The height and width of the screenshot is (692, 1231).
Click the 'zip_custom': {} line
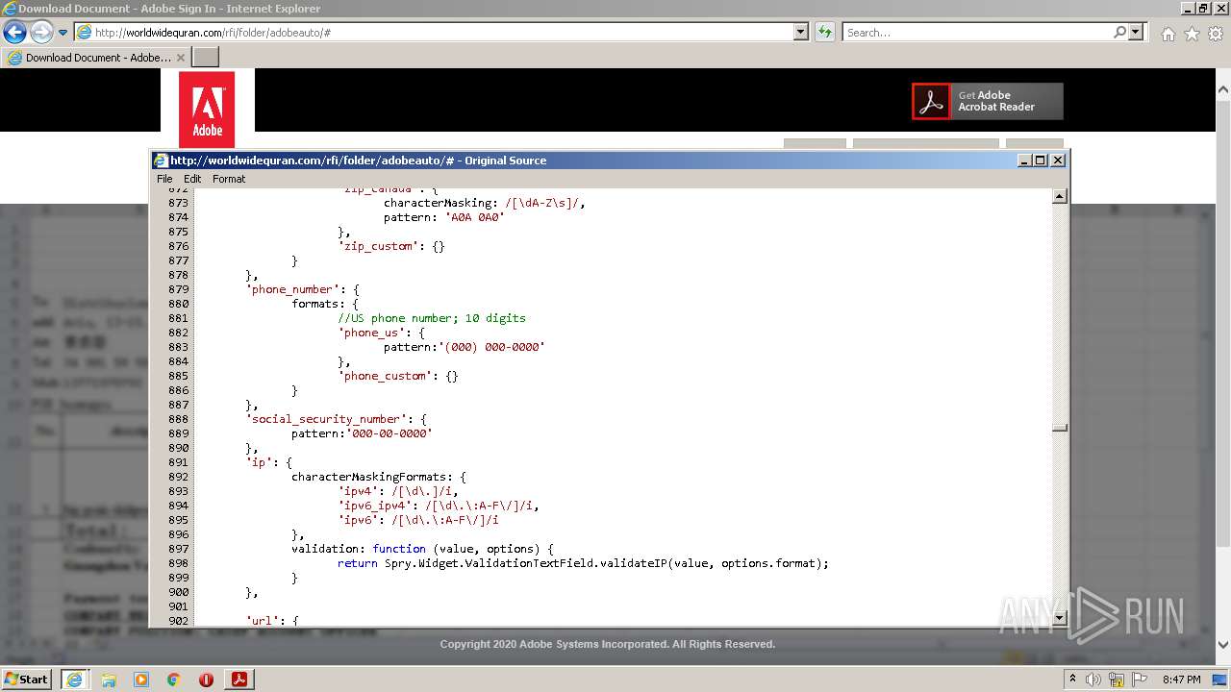[x=391, y=246]
